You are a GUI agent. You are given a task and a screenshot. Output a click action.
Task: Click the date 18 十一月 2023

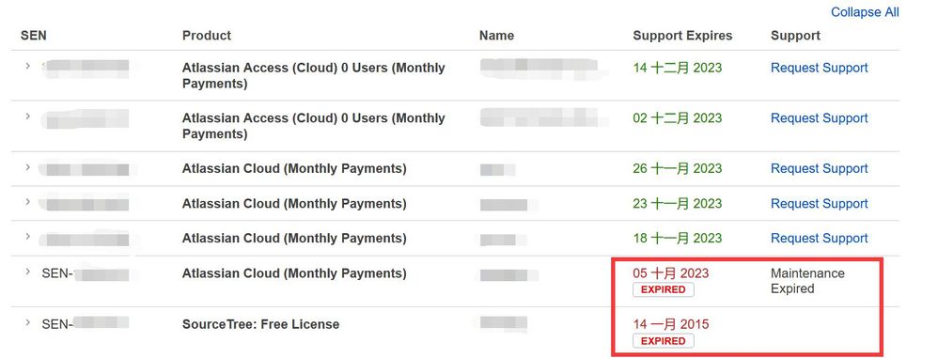click(677, 238)
